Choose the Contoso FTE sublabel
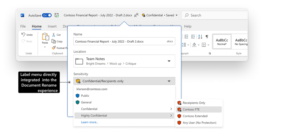The height and width of the screenshot is (137, 283). (199, 109)
